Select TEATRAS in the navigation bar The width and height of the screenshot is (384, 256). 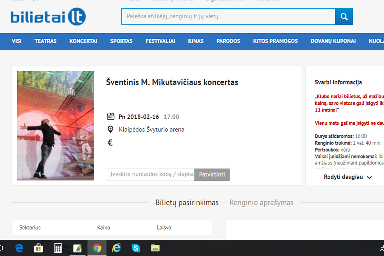coord(46,41)
